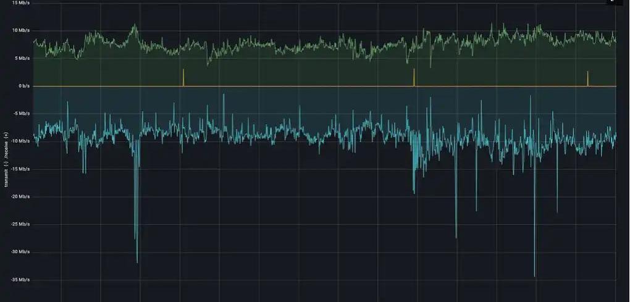Click the 10 Mb/s y-axis label
630x302 pixels.
[x=20, y=30]
